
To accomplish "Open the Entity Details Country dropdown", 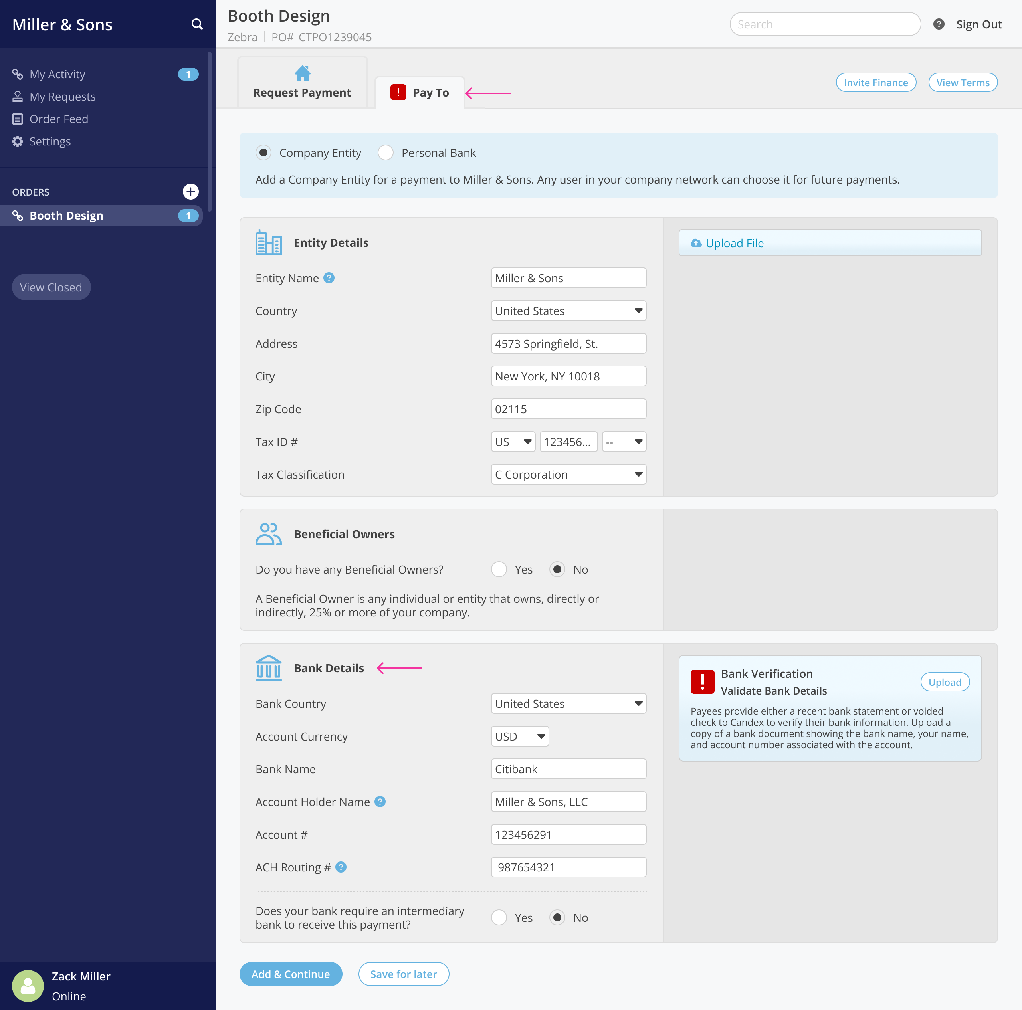I will click(568, 311).
